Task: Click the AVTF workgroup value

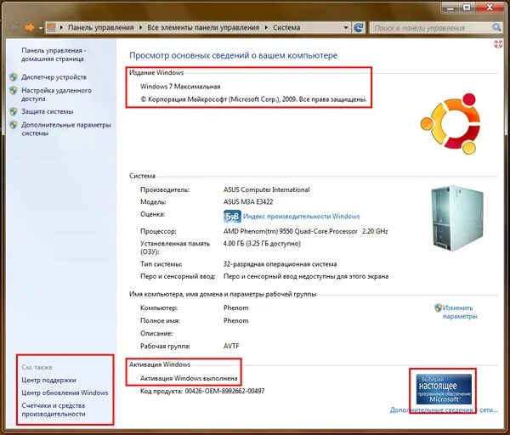Action: (231, 347)
